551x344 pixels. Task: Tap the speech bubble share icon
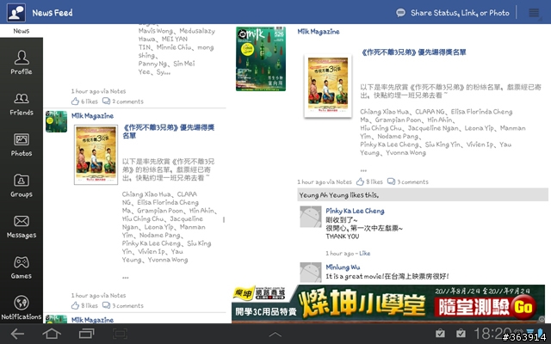tap(400, 13)
